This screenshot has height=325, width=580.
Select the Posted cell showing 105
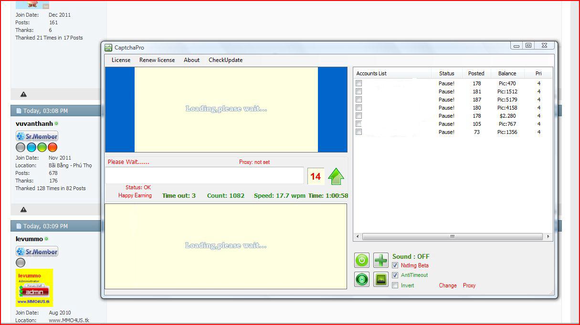click(476, 124)
